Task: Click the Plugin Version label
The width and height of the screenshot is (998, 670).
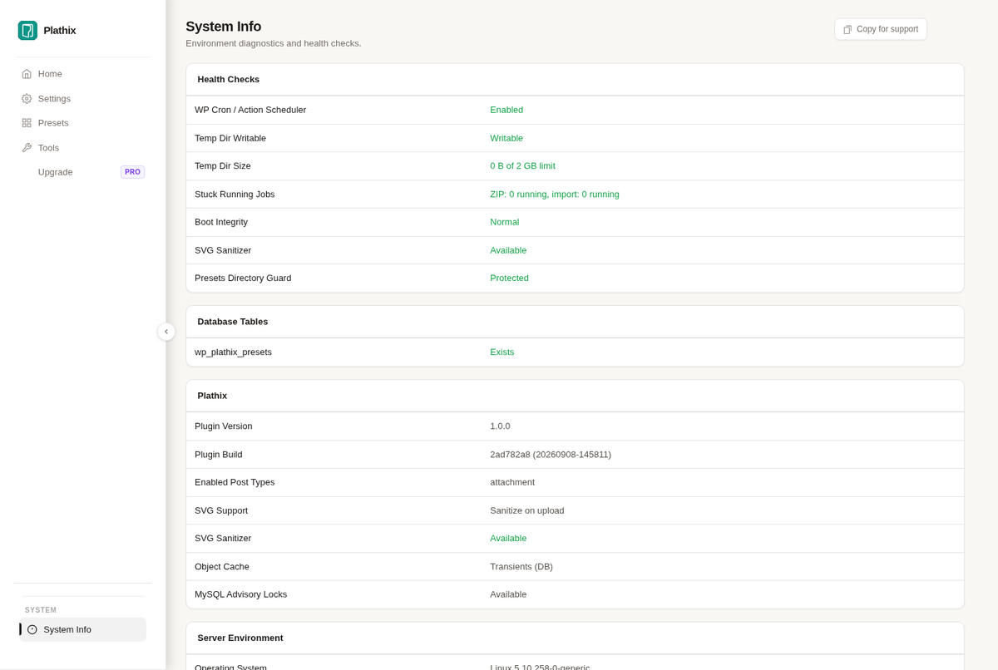Action: point(224,426)
